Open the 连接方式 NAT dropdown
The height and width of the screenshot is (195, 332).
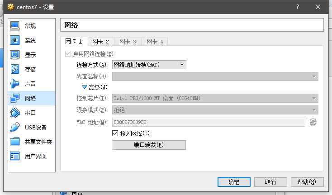point(149,65)
